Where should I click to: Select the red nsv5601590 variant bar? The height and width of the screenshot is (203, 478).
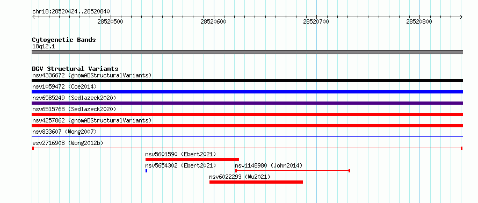tap(192, 160)
